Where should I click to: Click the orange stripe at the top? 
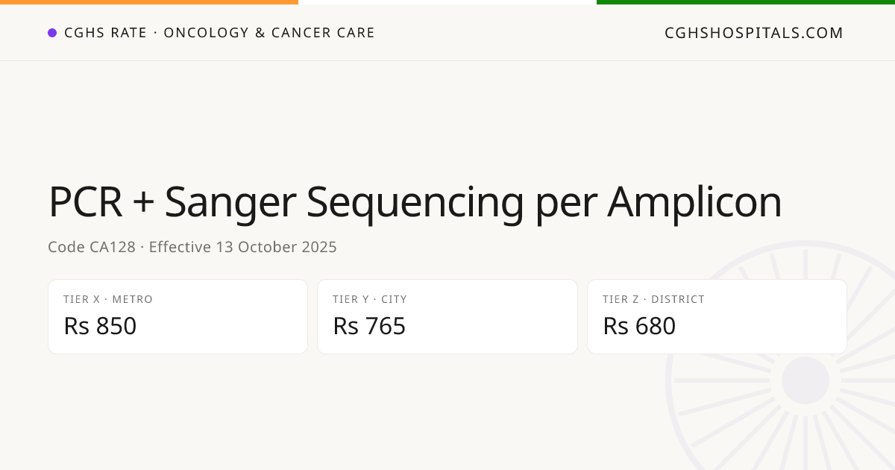[x=149, y=2]
